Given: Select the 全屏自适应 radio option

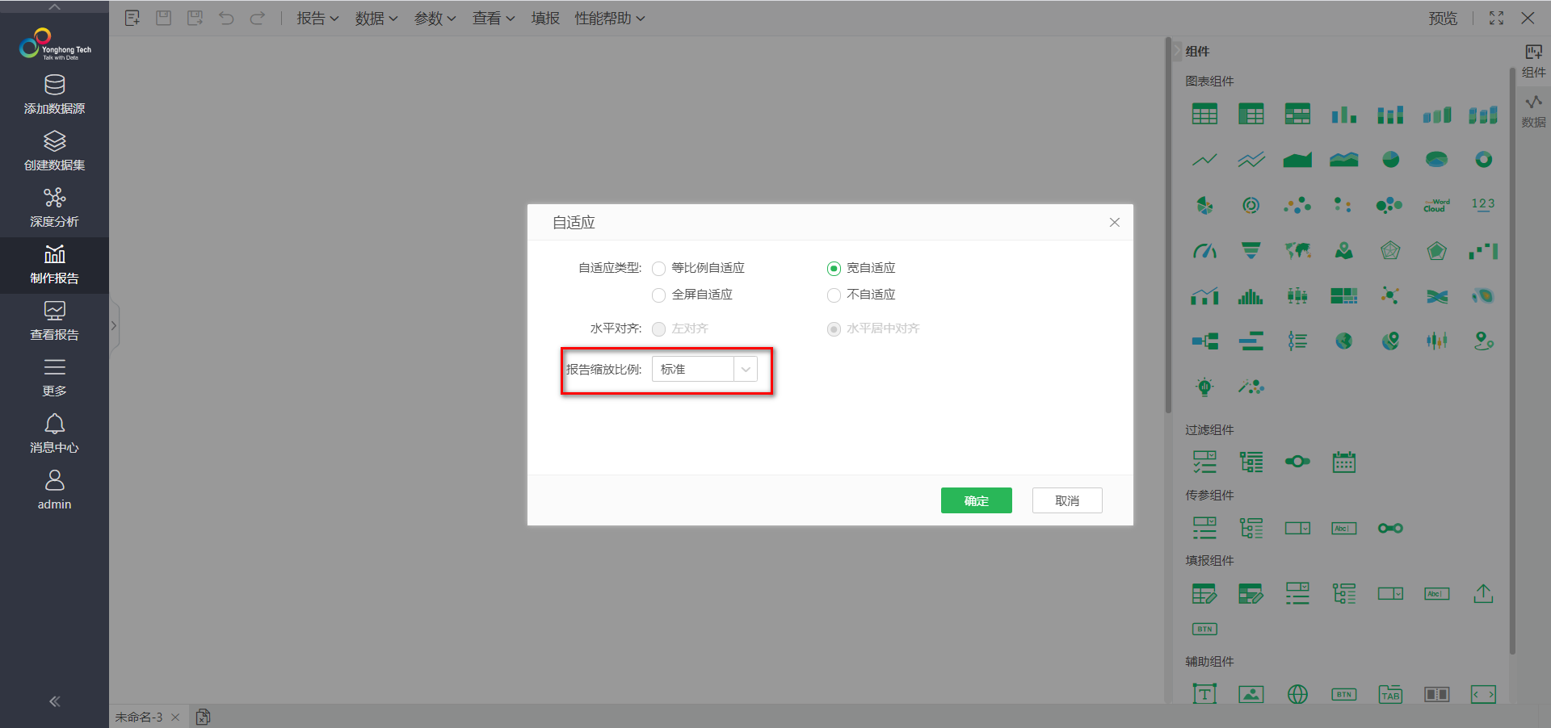Looking at the screenshot, I should tap(659, 295).
